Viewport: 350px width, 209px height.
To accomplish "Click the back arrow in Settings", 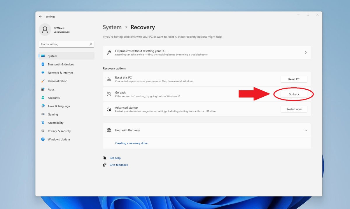I will (40, 17).
